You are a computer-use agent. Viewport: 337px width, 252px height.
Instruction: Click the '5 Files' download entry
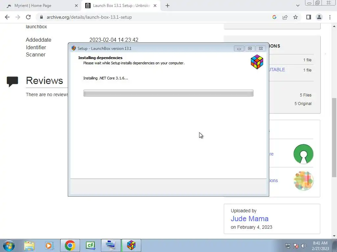pos(305,95)
